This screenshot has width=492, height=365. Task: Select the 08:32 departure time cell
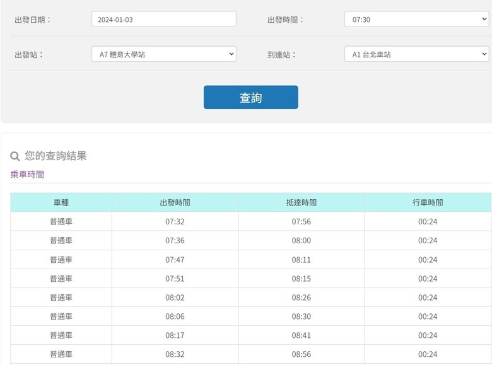click(175, 354)
